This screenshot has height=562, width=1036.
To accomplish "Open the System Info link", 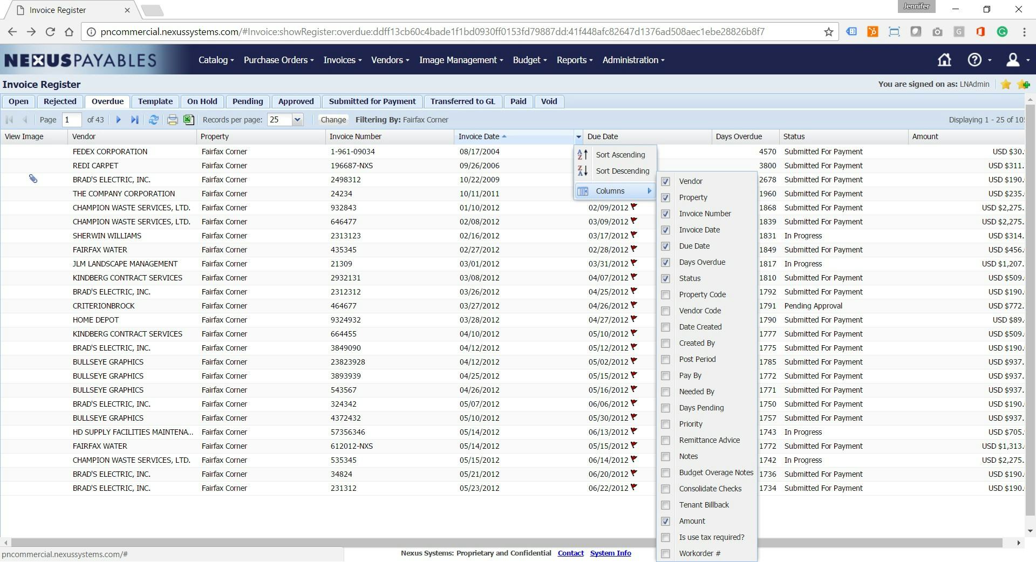I will click(610, 553).
